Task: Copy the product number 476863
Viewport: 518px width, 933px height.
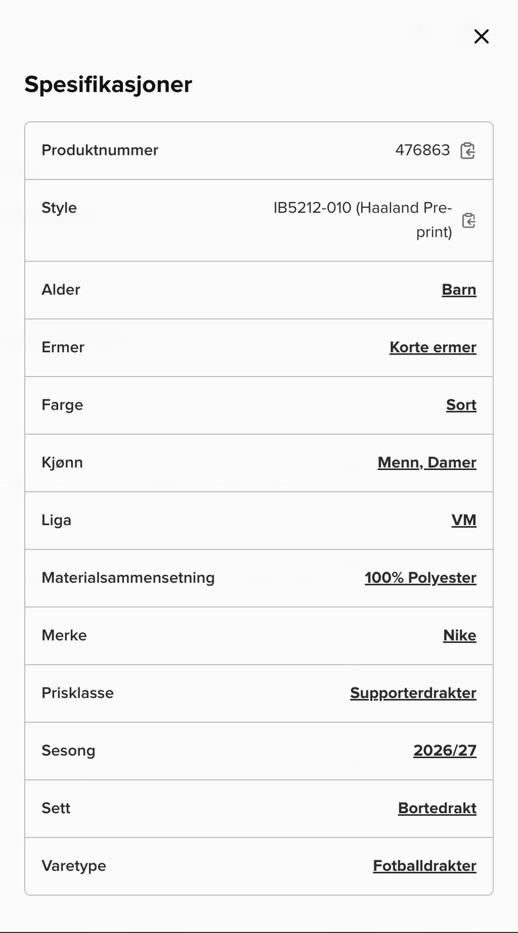Action: pos(467,151)
